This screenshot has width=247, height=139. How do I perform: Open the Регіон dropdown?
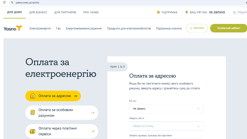(x=166, y=109)
